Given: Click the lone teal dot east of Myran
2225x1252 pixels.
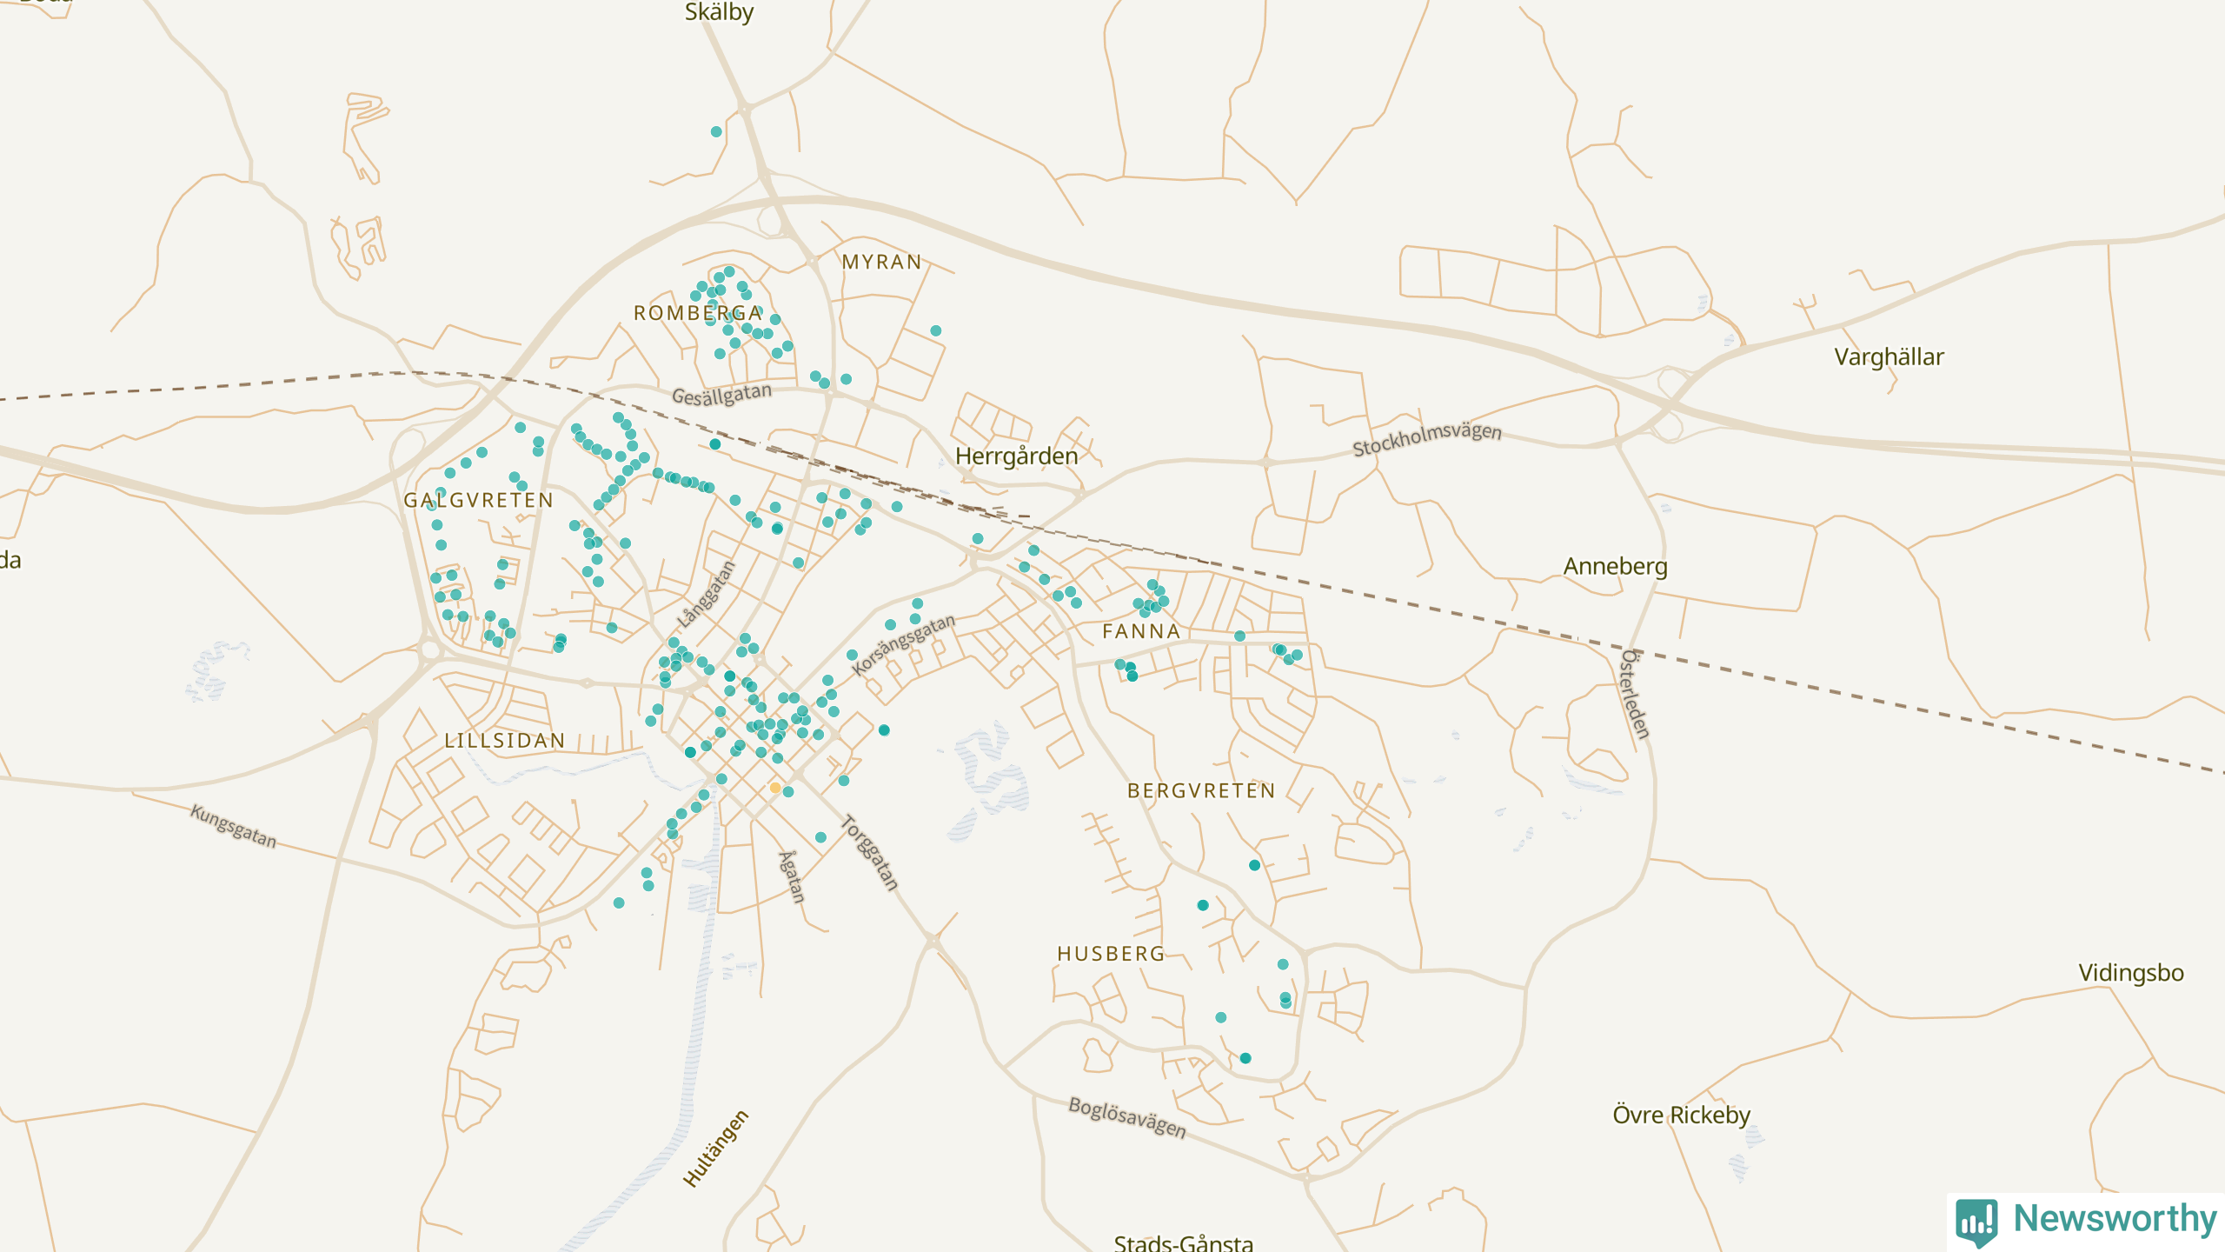Looking at the screenshot, I should click(x=936, y=331).
